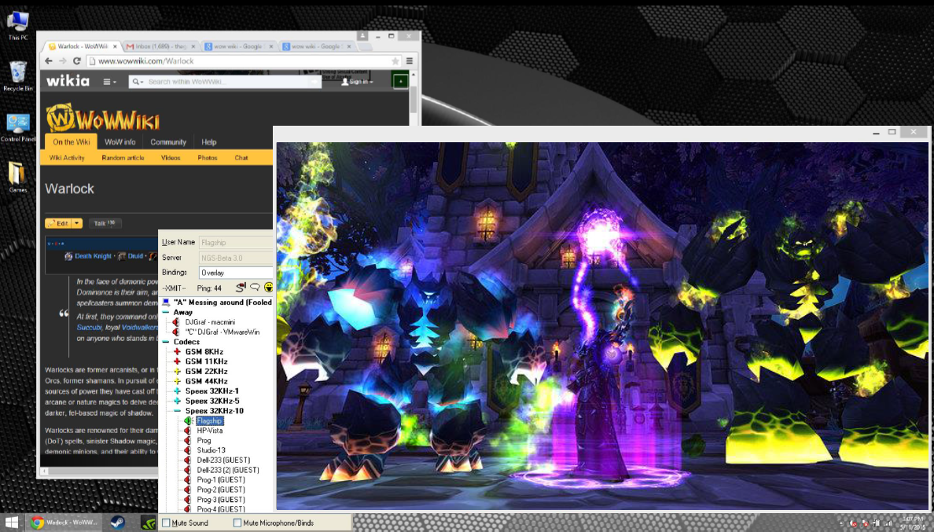Open Druid class link
This screenshot has height=532, width=934.
pos(135,256)
